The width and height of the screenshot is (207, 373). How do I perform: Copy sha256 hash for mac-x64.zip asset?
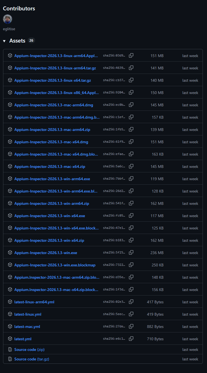tap(131, 166)
